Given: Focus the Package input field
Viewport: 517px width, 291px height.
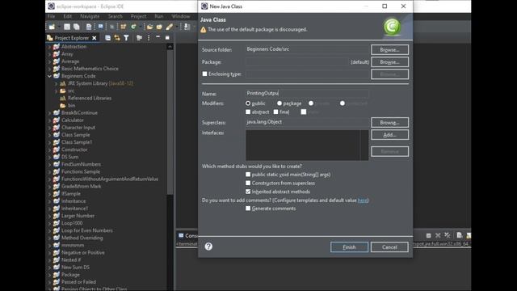Looking at the screenshot, I should (296, 61).
